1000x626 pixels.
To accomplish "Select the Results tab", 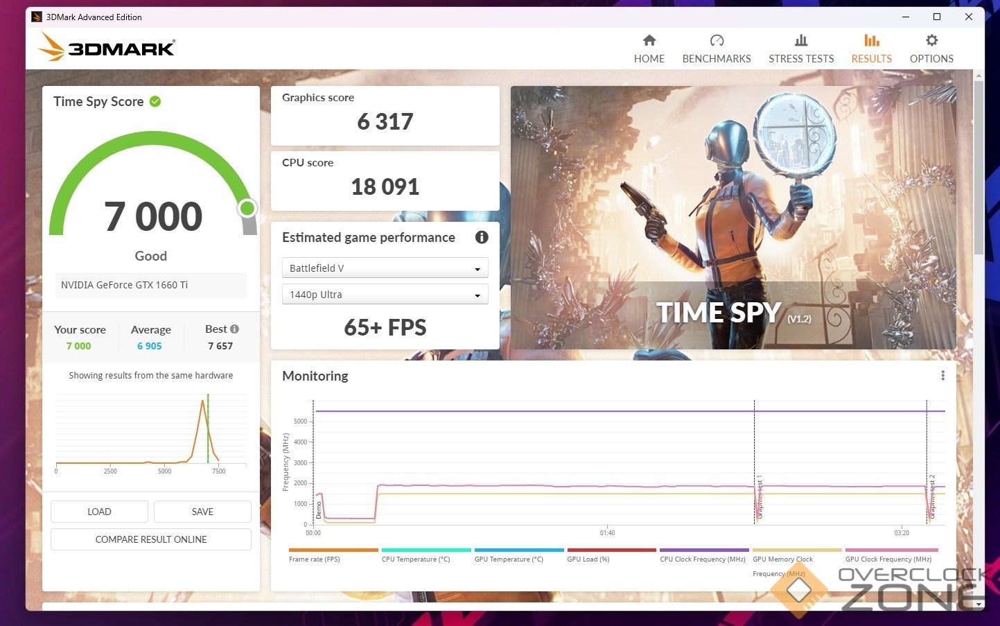I will coord(871,49).
